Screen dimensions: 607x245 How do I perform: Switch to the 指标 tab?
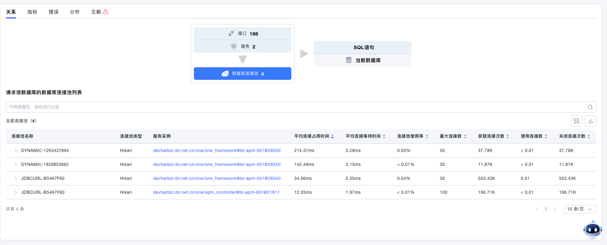(32, 12)
